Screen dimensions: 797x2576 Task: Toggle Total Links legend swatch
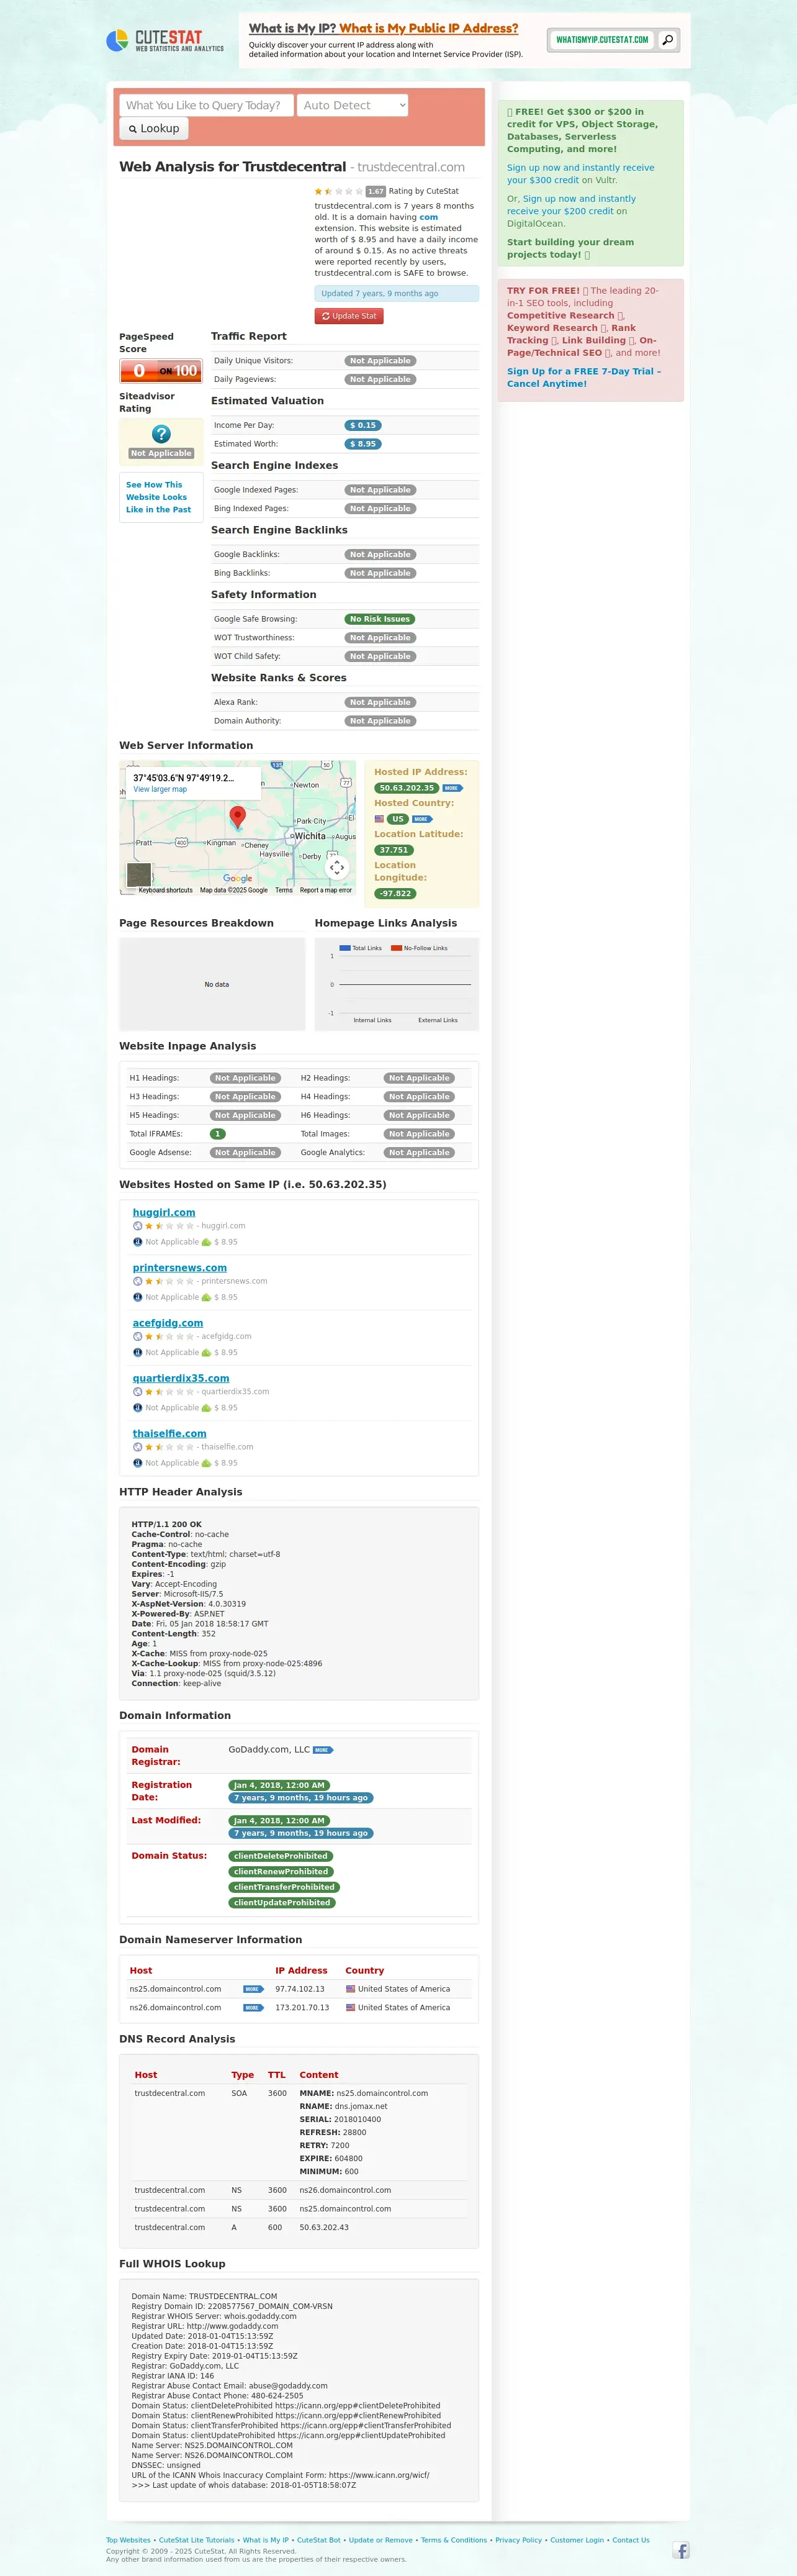tap(345, 948)
